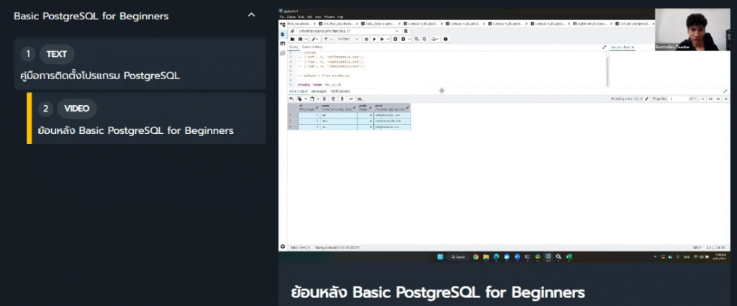Click the Stop query square icon
The image size is (737, 306).
[366, 39]
